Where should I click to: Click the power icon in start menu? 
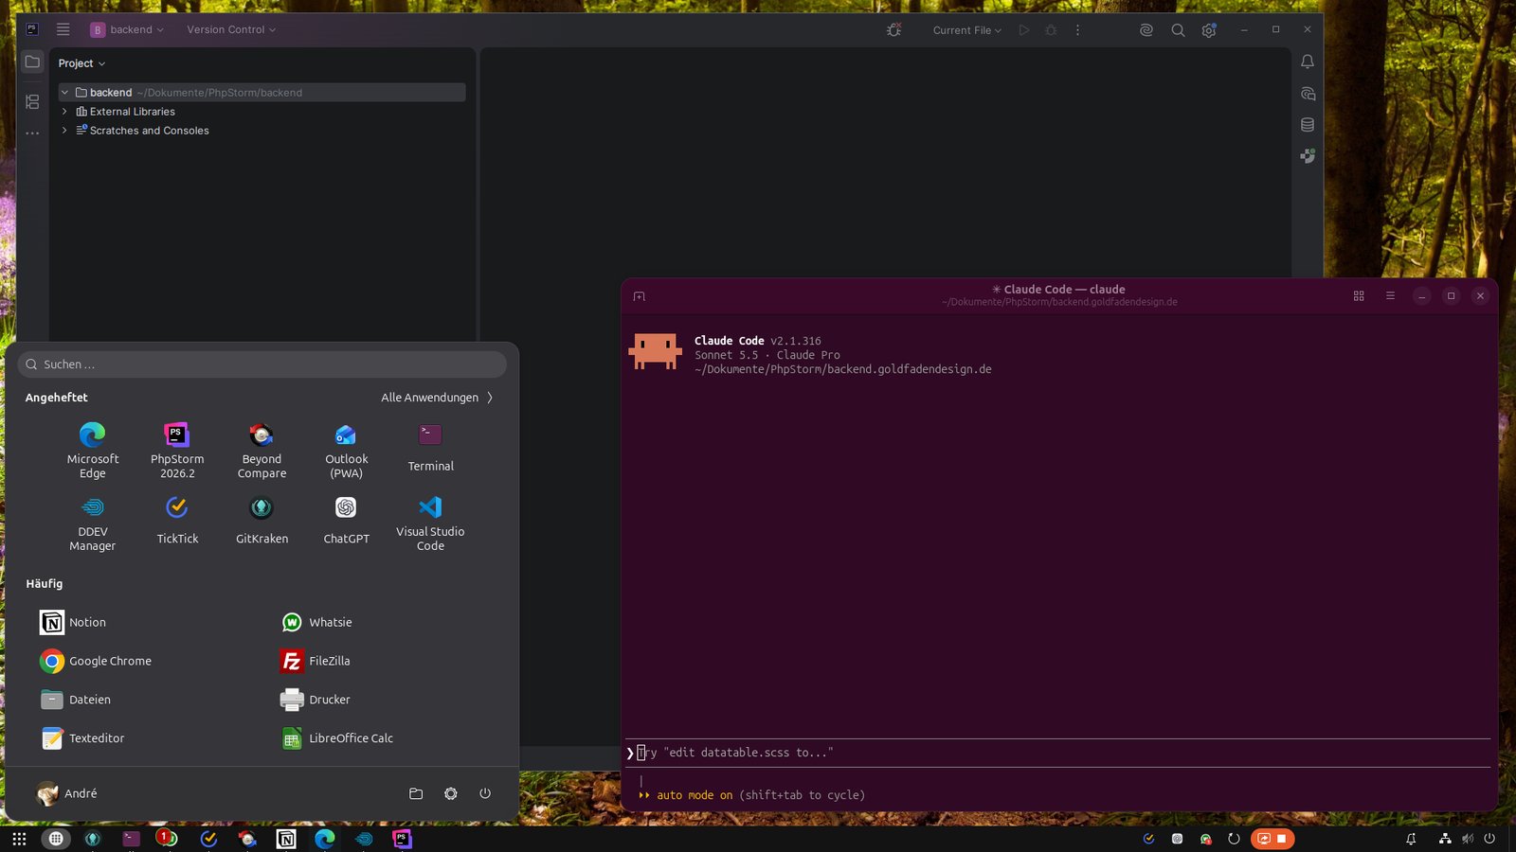485,793
